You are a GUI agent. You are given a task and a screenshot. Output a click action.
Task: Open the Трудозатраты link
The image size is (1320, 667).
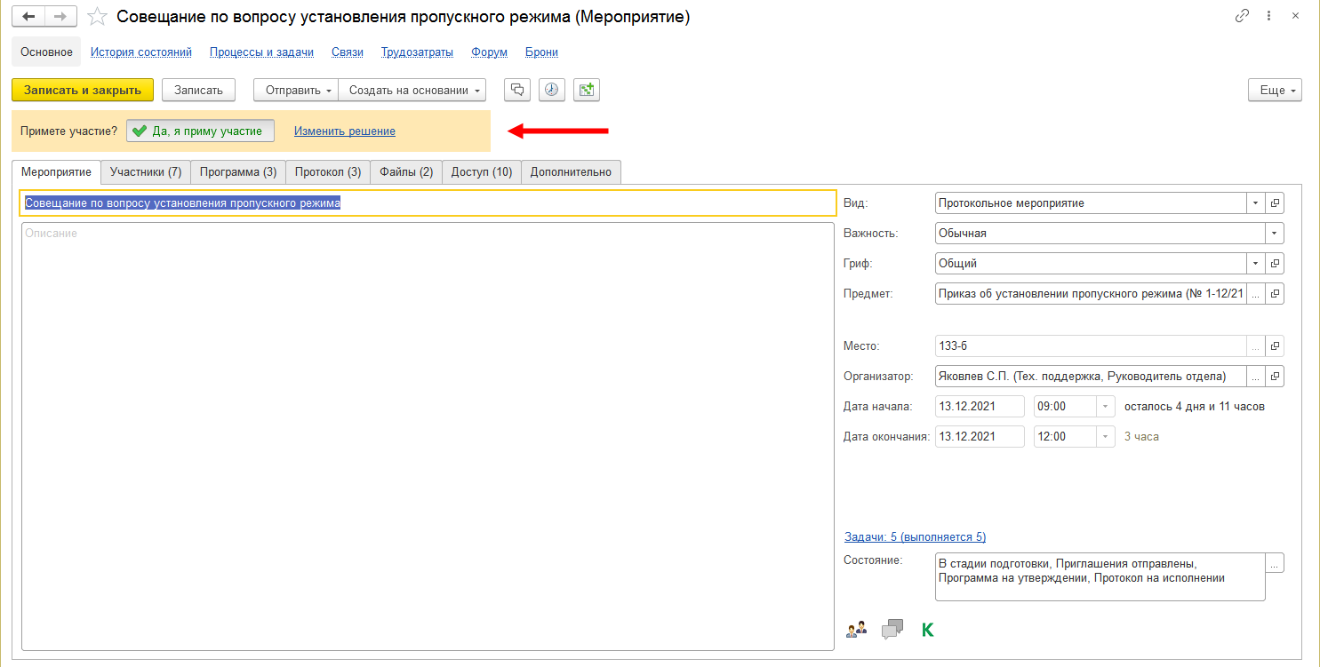(417, 52)
